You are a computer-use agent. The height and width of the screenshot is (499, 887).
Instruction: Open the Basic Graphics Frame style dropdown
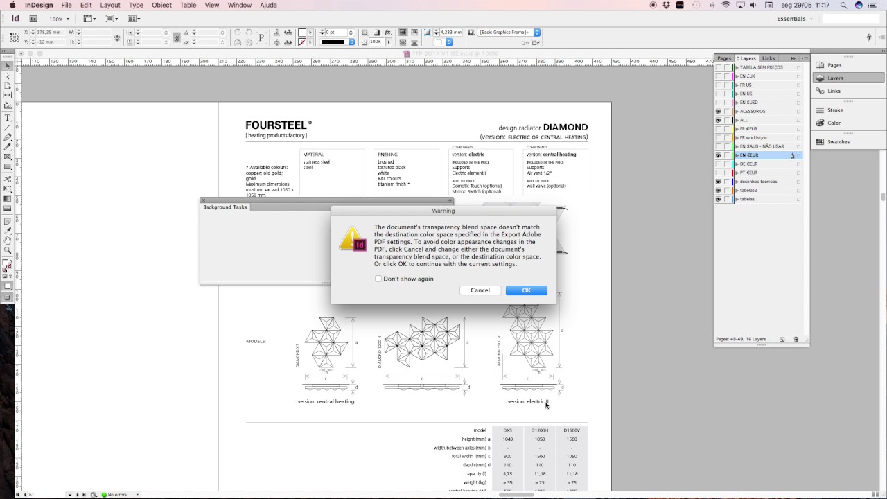click(x=536, y=33)
